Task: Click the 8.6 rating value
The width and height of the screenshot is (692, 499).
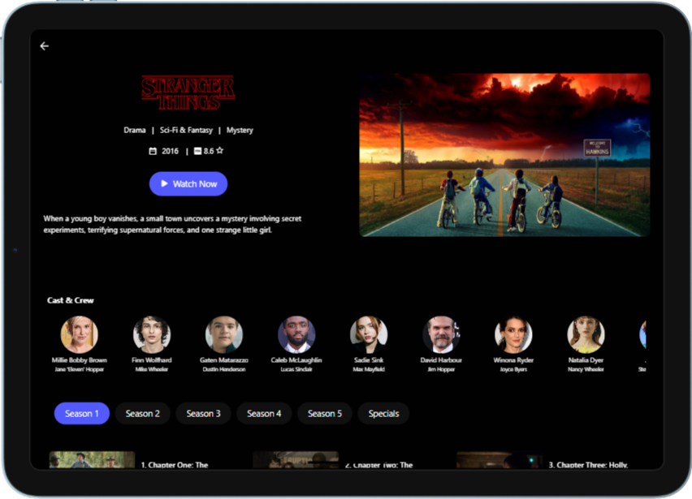Action: (208, 151)
